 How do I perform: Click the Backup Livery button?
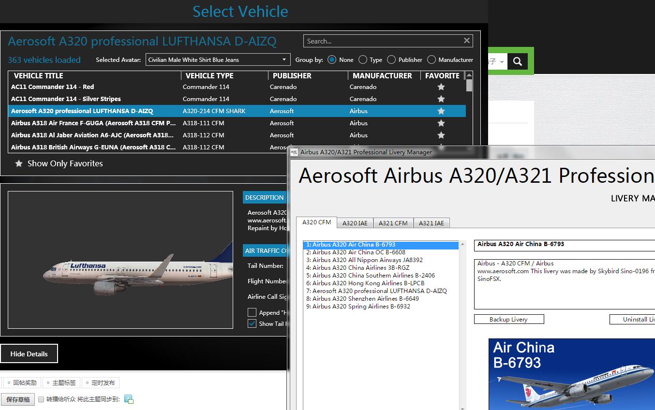509,319
